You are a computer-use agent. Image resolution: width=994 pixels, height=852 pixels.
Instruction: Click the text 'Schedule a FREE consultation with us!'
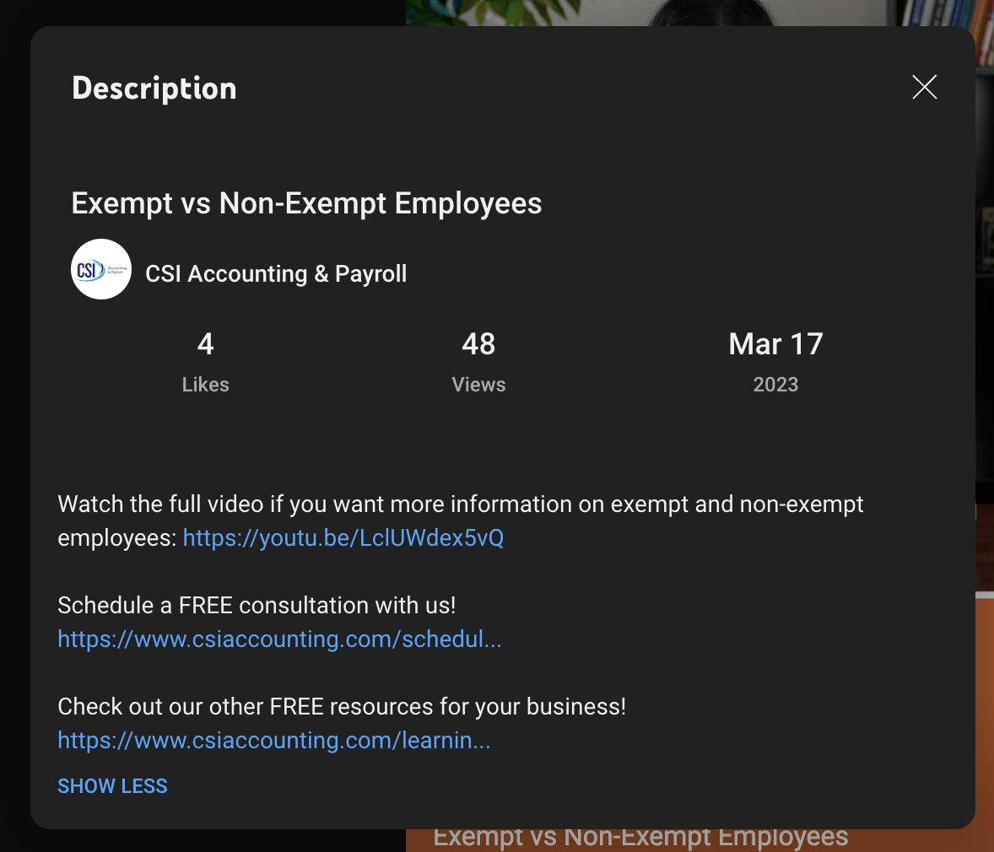coord(257,606)
